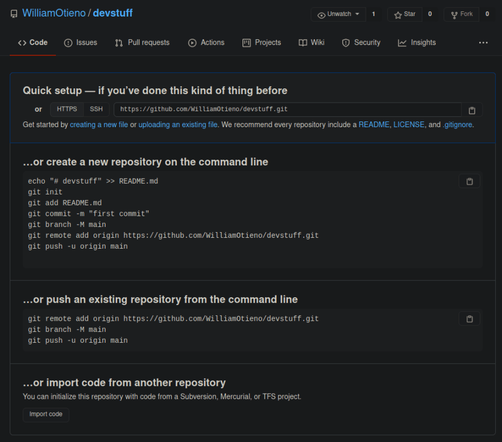Follow the creating a new file link
Screen dimensions: 502x442
[99, 125]
